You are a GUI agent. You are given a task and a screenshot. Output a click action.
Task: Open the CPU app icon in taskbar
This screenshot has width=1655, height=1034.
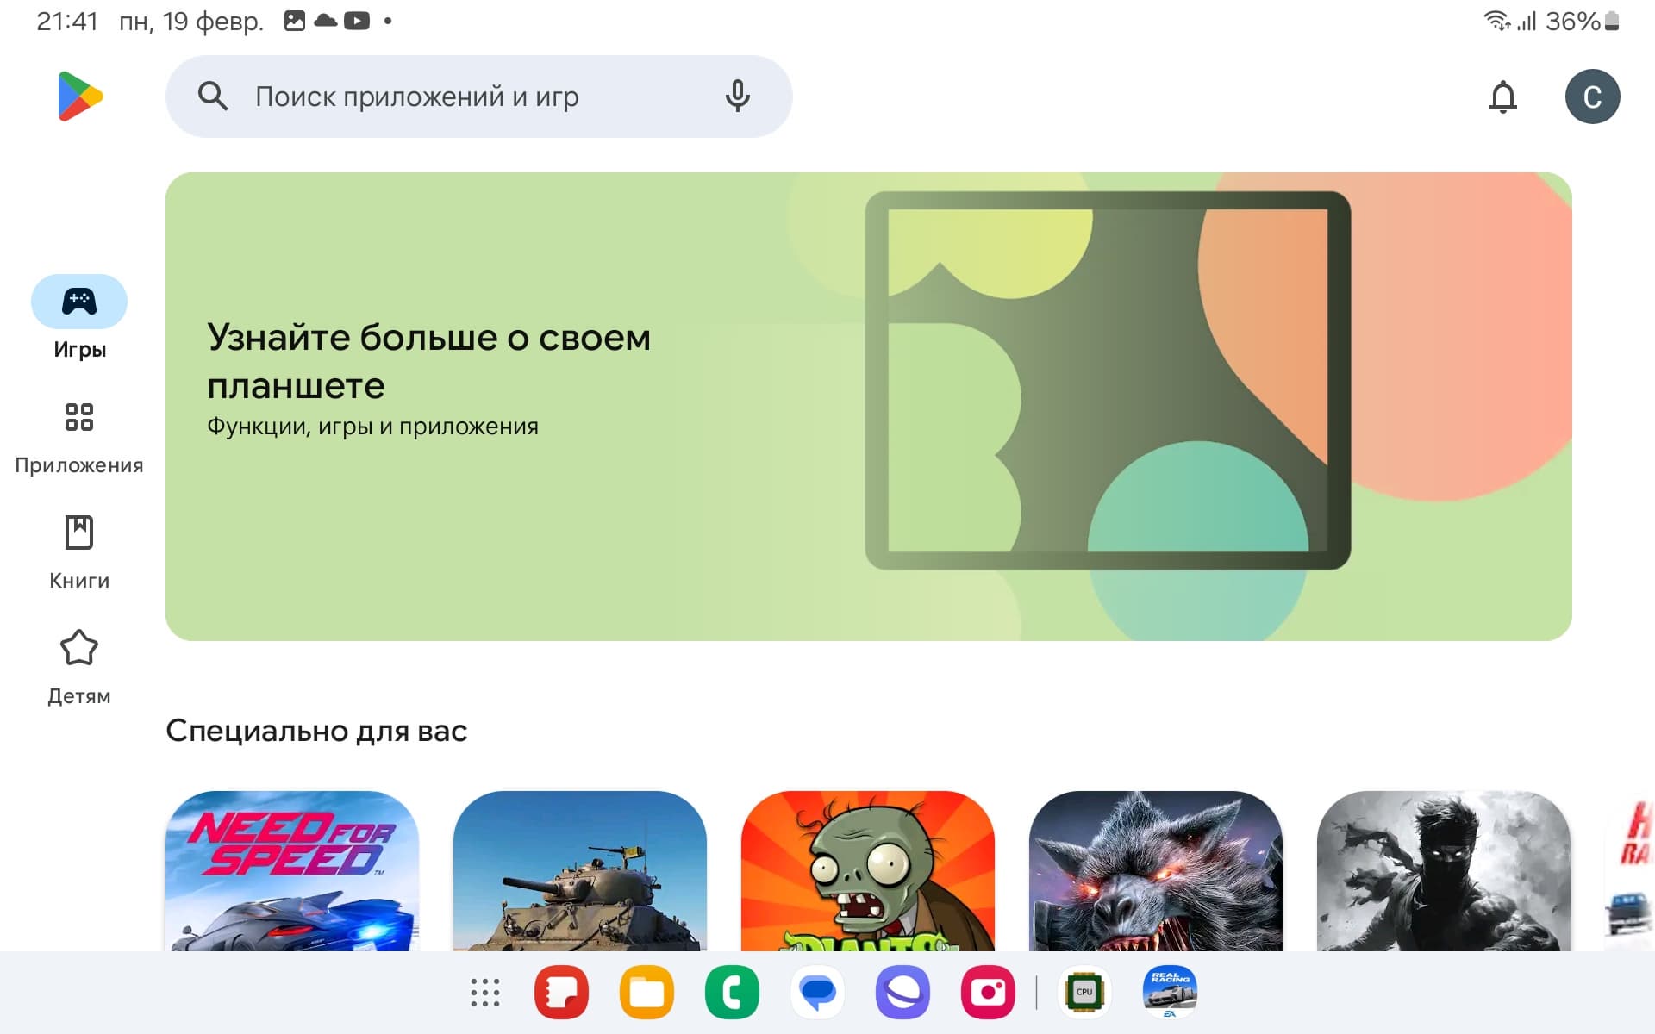(x=1084, y=993)
